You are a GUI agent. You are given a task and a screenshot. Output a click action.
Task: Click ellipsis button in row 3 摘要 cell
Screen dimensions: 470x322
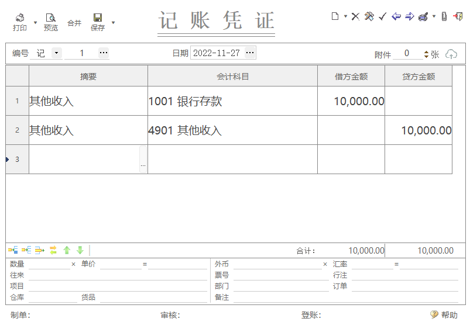143,159
